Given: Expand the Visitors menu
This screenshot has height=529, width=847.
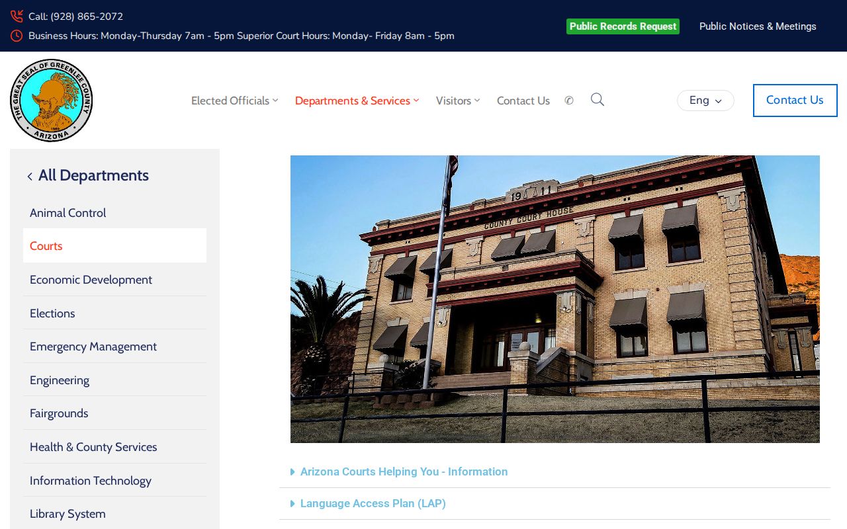Looking at the screenshot, I should click(458, 101).
